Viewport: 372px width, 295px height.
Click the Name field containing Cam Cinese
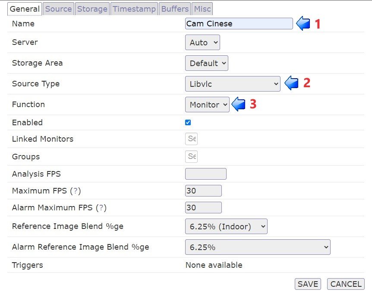[x=239, y=24]
